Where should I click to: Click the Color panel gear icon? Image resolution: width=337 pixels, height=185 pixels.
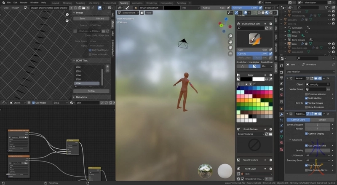270,75
